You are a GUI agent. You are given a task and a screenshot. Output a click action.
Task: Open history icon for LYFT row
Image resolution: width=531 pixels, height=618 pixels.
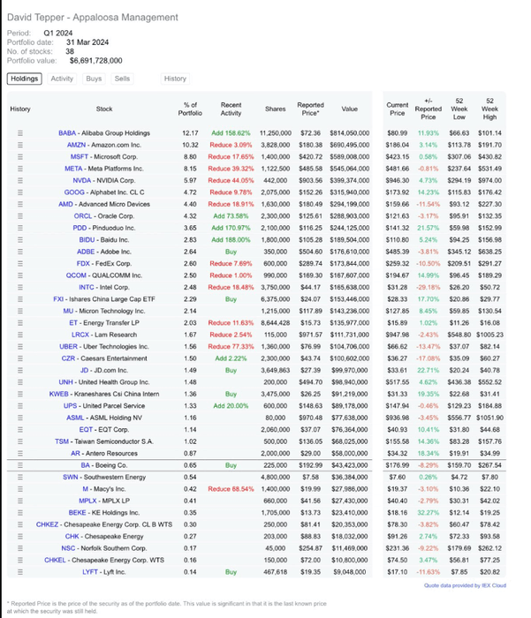coord(20,572)
